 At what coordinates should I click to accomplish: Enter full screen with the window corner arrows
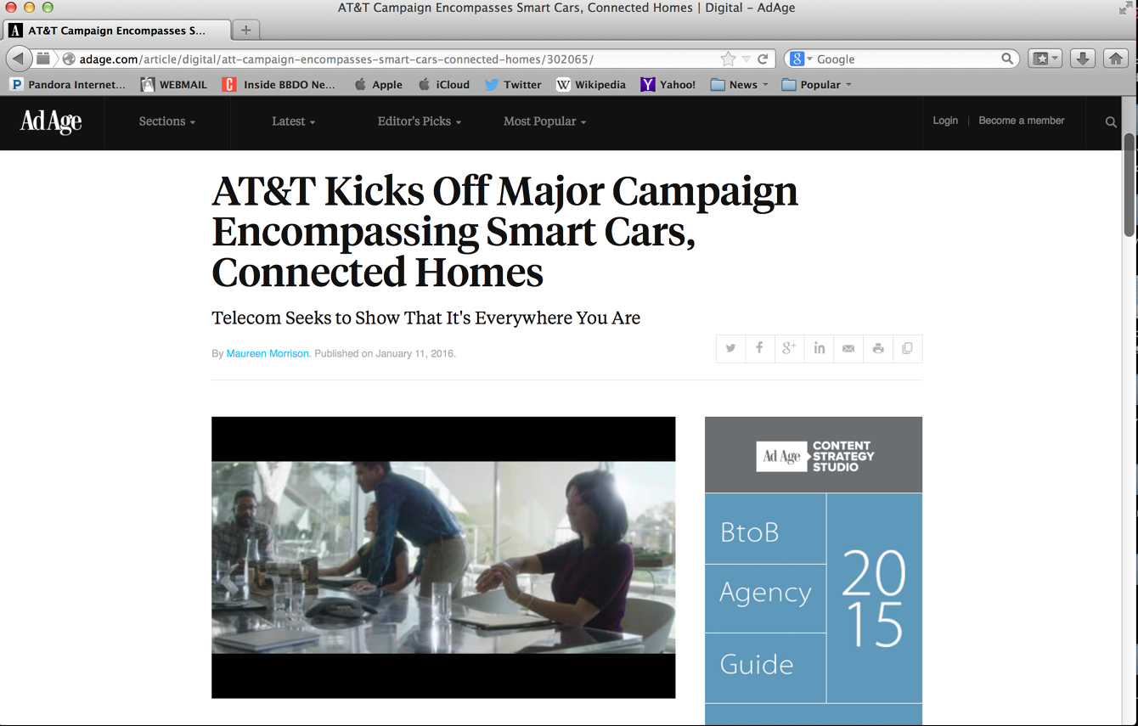tap(1126, 8)
